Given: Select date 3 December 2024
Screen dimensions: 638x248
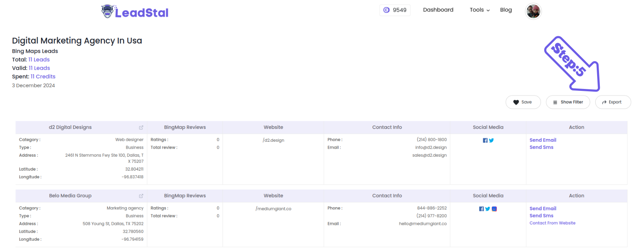Looking at the screenshot, I should (34, 85).
